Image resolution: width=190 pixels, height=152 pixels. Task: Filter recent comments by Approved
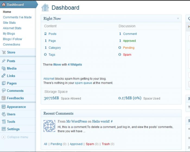76,144
